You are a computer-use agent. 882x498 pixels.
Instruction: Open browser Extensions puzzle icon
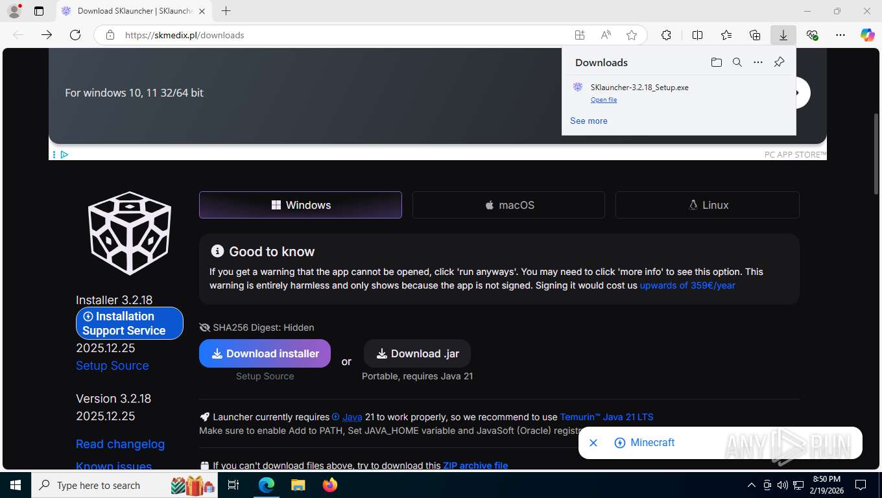pyautogui.click(x=666, y=35)
